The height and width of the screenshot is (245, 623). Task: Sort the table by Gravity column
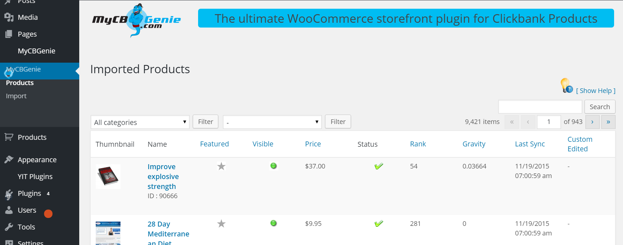point(474,144)
